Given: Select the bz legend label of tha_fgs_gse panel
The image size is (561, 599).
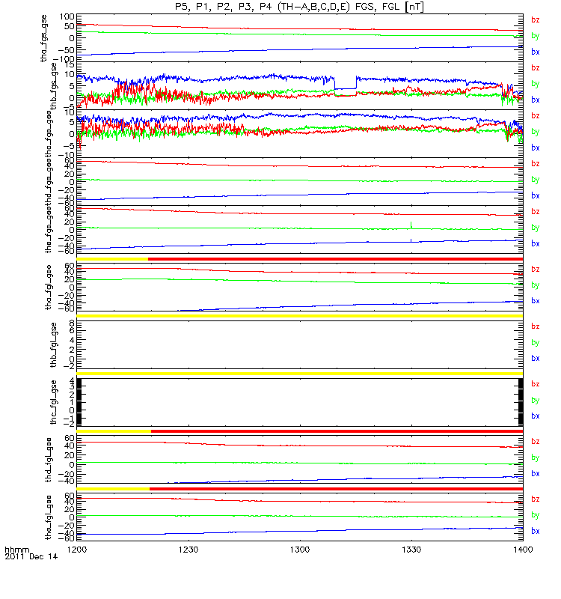Looking at the screenshot, I should pos(536,20).
